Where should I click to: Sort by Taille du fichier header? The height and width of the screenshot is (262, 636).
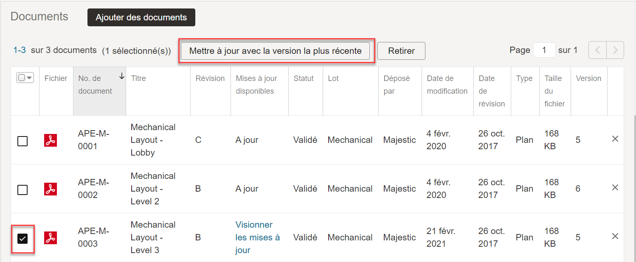click(555, 91)
